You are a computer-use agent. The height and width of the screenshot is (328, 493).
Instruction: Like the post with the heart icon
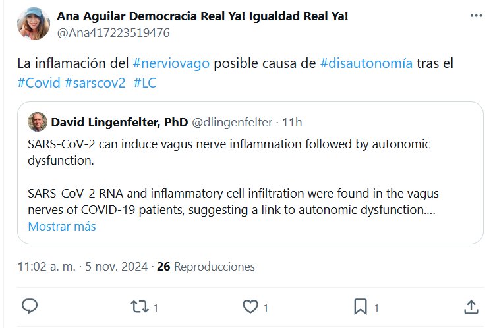(x=250, y=307)
